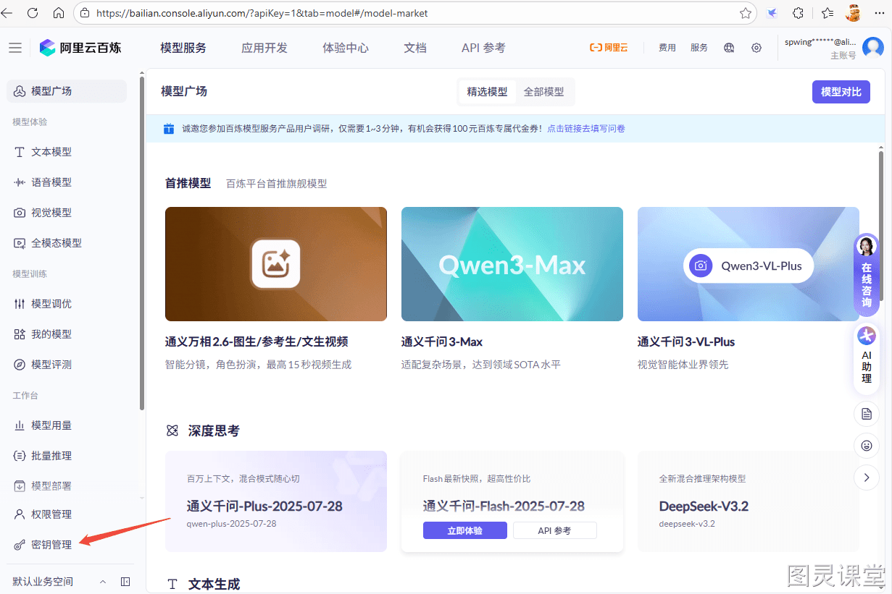Click the gift icon in survey banner
This screenshot has width=892, height=594.
[169, 129]
